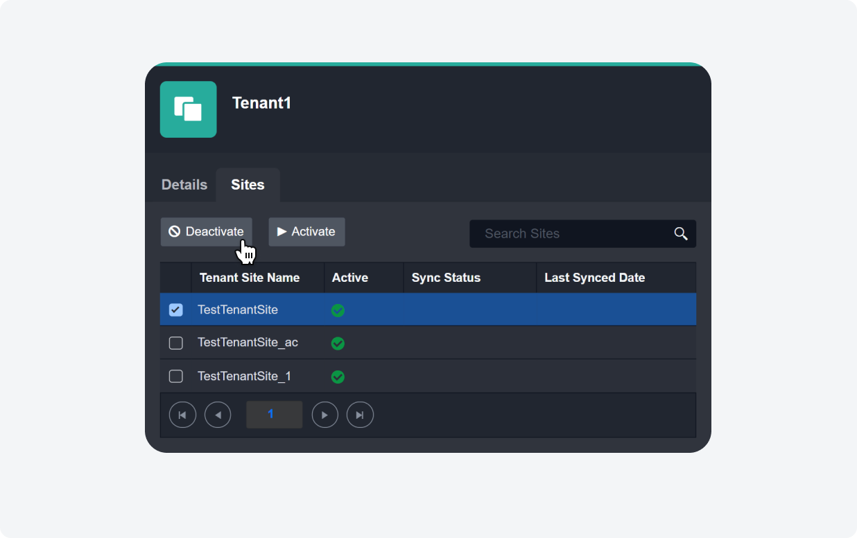Select the TestTenantSite_ac checkbox
857x538 pixels.
click(x=176, y=343)
